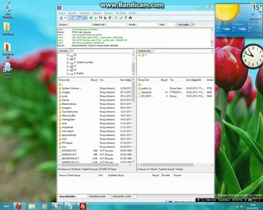Expand F: (Sistem Ayrıldı) tree node
Viewport: 263px width, 210px height.
[68, 62]
